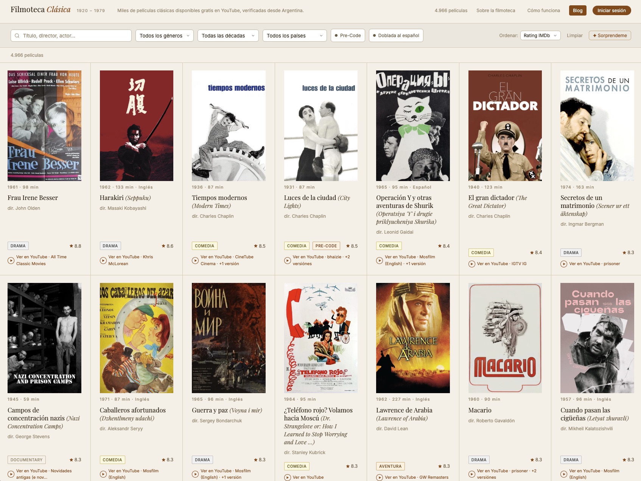Click DOCUMENTARY tag on Campos de concentración

click(26, 460)
